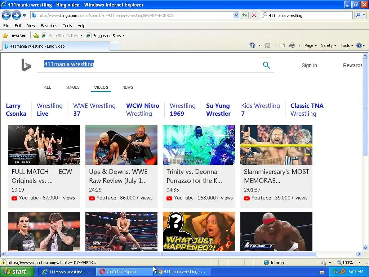Click the RSS feeds icon
The width and height of the screenshot is (369, 277).
point(268,46)
